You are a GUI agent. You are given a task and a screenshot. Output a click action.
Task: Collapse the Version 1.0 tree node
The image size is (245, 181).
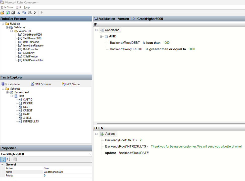coord(12,31)
